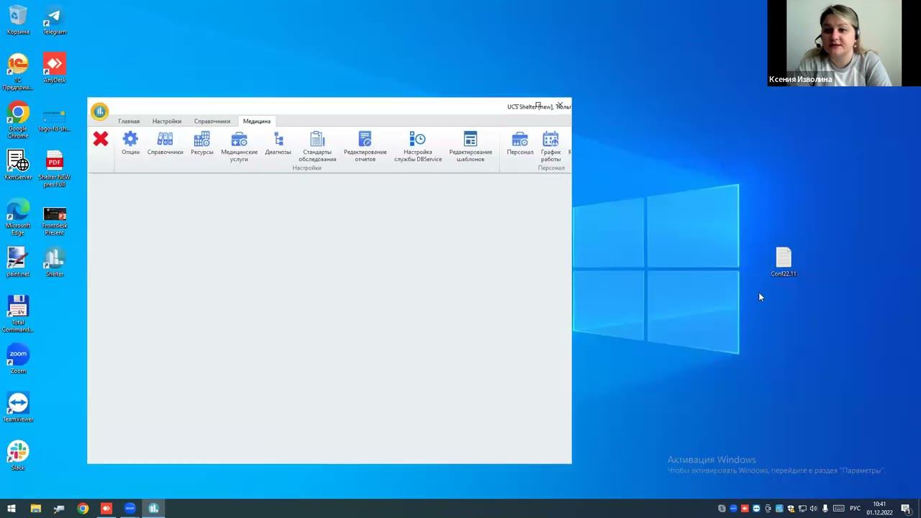
Task: Select the Frontdesk Present desktop file
Action: (x=54, y=221)
